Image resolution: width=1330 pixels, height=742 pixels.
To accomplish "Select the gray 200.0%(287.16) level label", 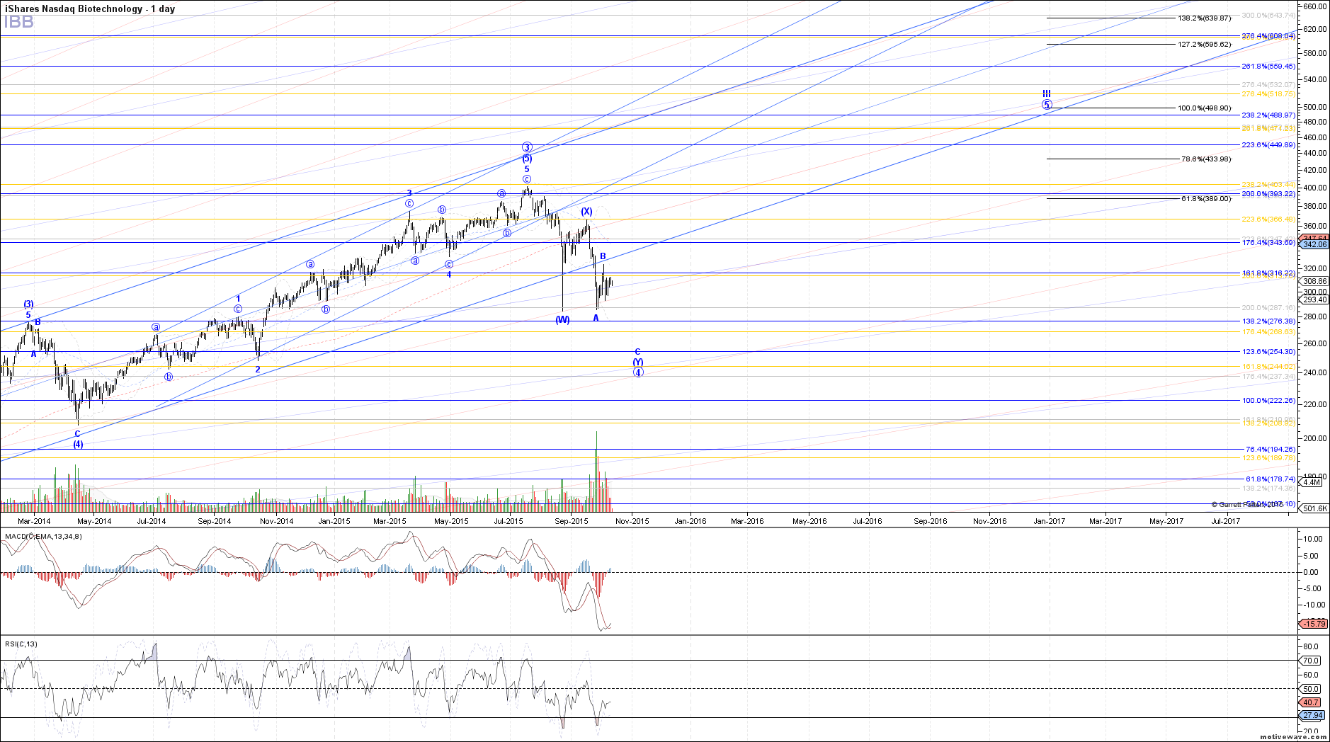I will [1268, 307].
